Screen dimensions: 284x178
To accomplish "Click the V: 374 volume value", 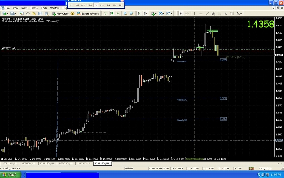I will click(x=238, y=168).
